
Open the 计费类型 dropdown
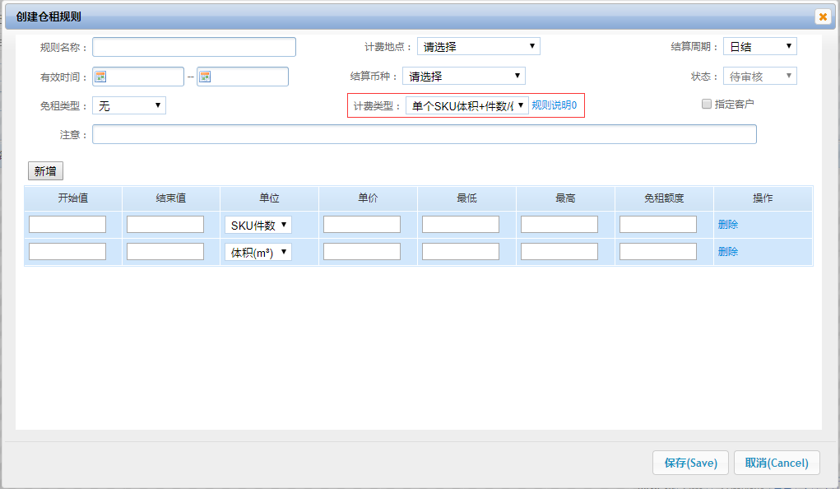coord(466,105)
